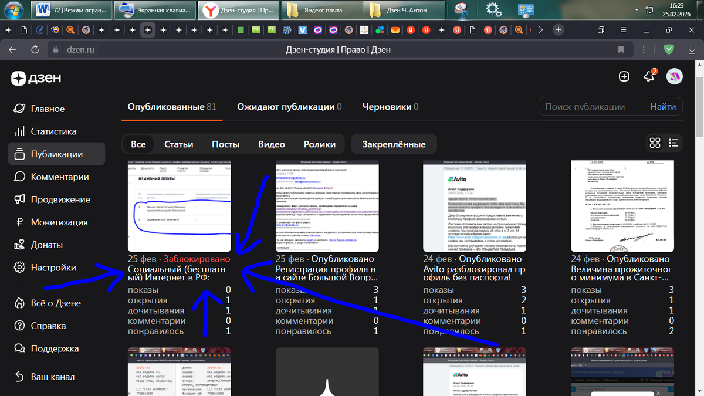Filter publications by Статьи
Image resolution: width=704 pixels, height=396 pixels.
pos(179,144)
